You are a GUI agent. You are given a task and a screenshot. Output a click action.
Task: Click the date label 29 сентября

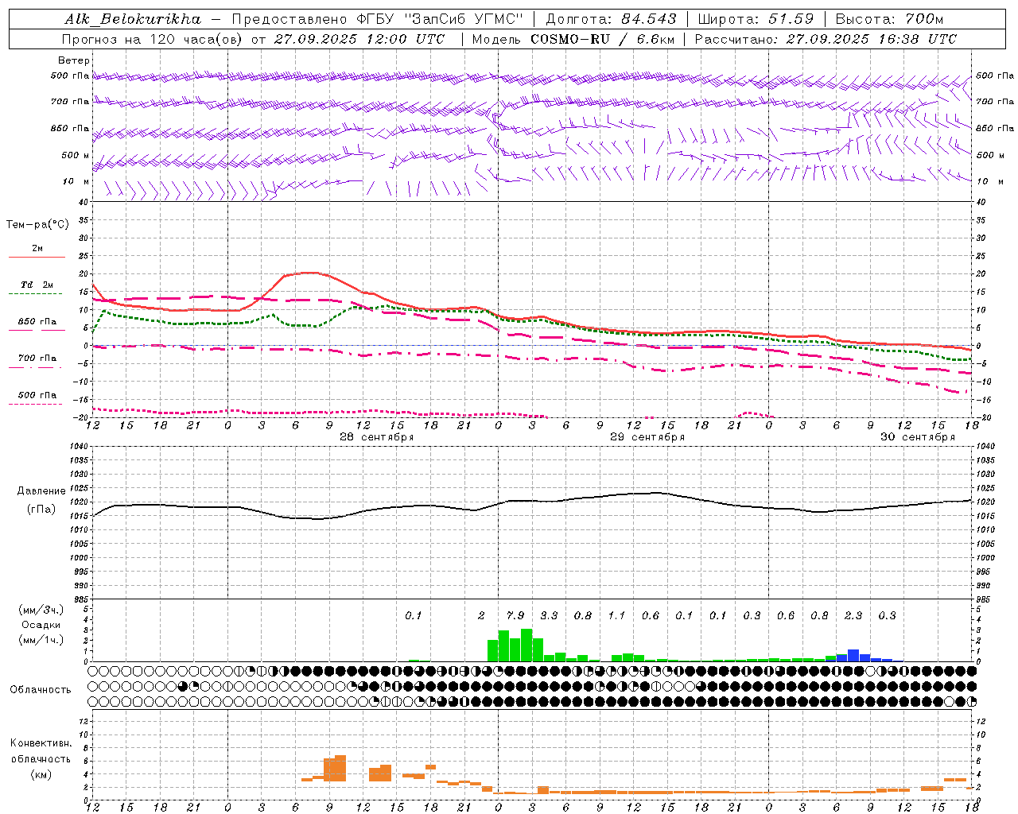647,437
